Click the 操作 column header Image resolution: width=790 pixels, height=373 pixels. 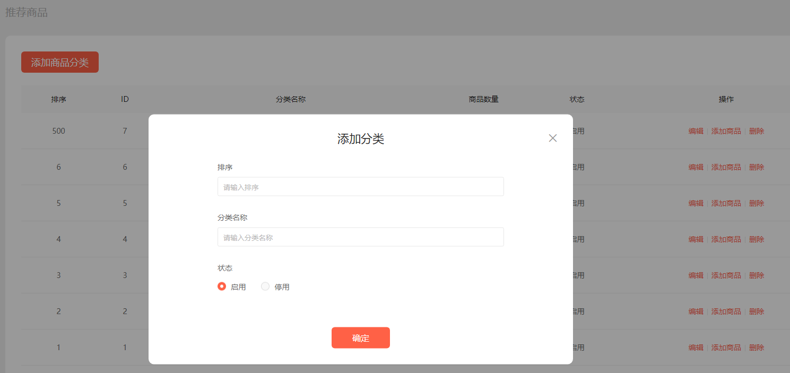(726, 99)
